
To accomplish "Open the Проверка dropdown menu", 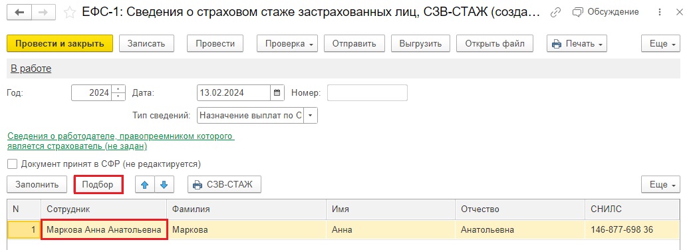I will 287,44.
